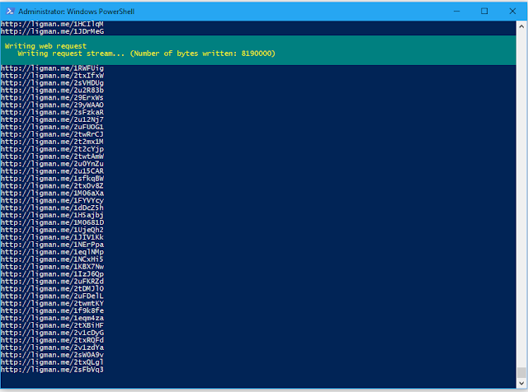Click the URL ending in 2twmtKY
528x392 pixels.
point(52,304)
